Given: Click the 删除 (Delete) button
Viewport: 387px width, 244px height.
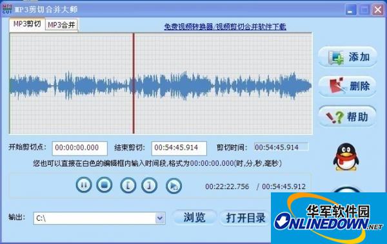Looking at the screenshot, I should pos(348,86).
